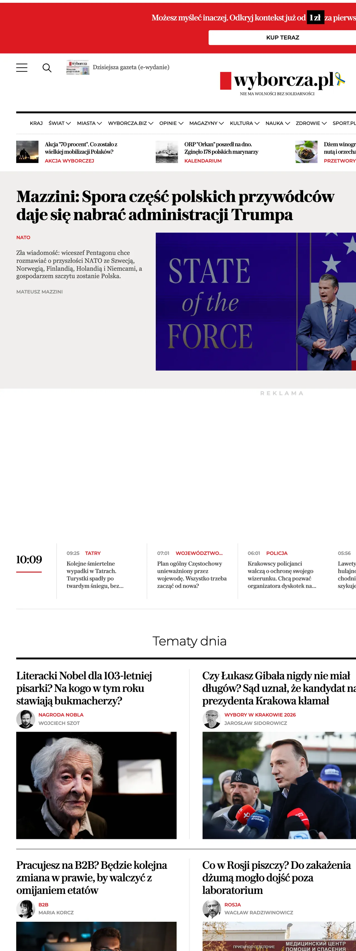The width and height of the screenshot is (356, 951).
Task: Click Wojciech Szot's author avatar
Action: click(26, 719)
